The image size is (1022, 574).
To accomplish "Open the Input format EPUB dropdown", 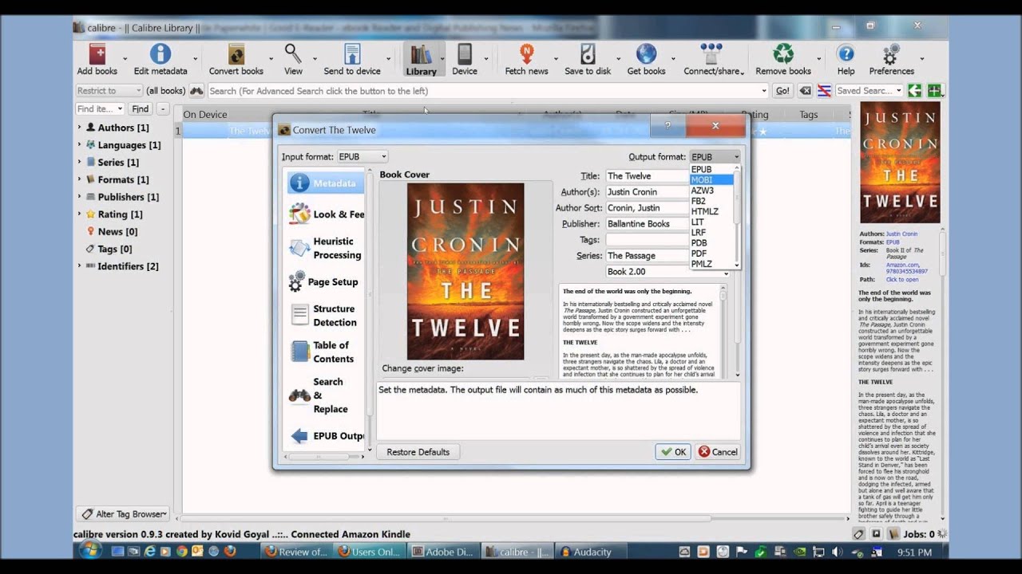I will click(x=362, y=157).
